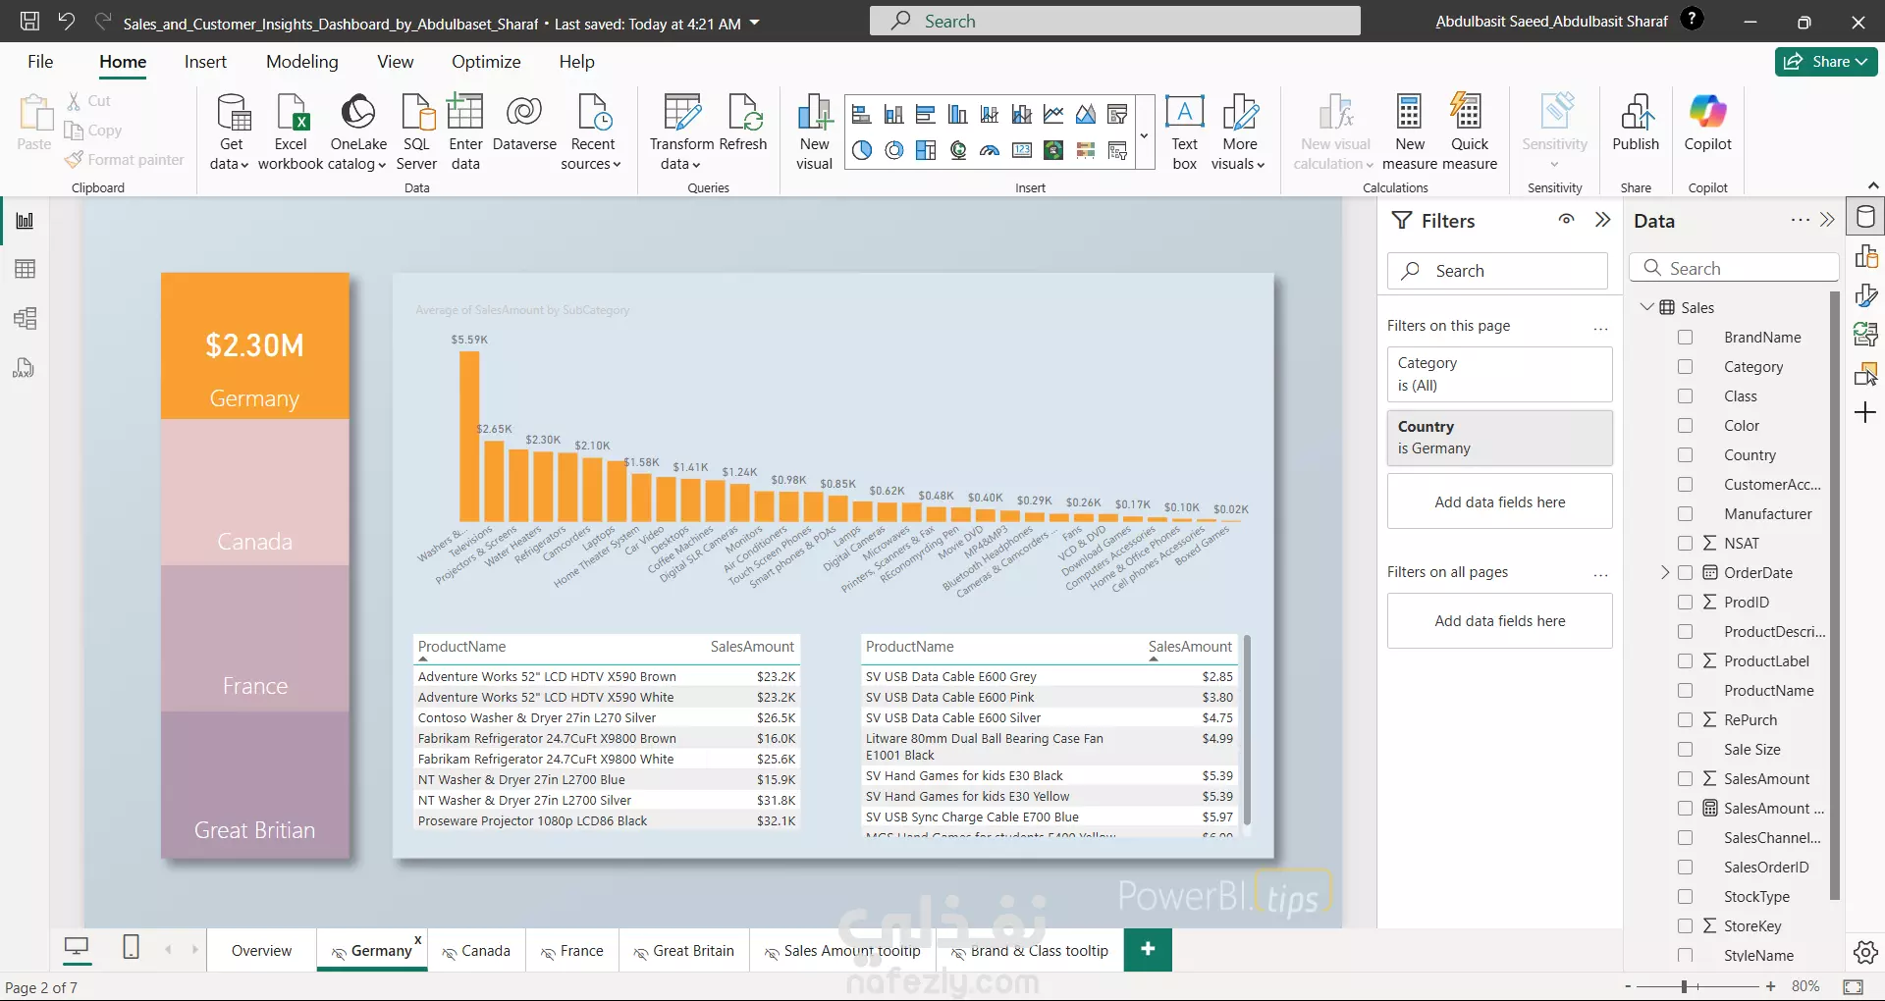The width and height of the screenshot is (1885, 1001).
Task: Click the Save icon in title bar
Action: (x=29, y=22)
